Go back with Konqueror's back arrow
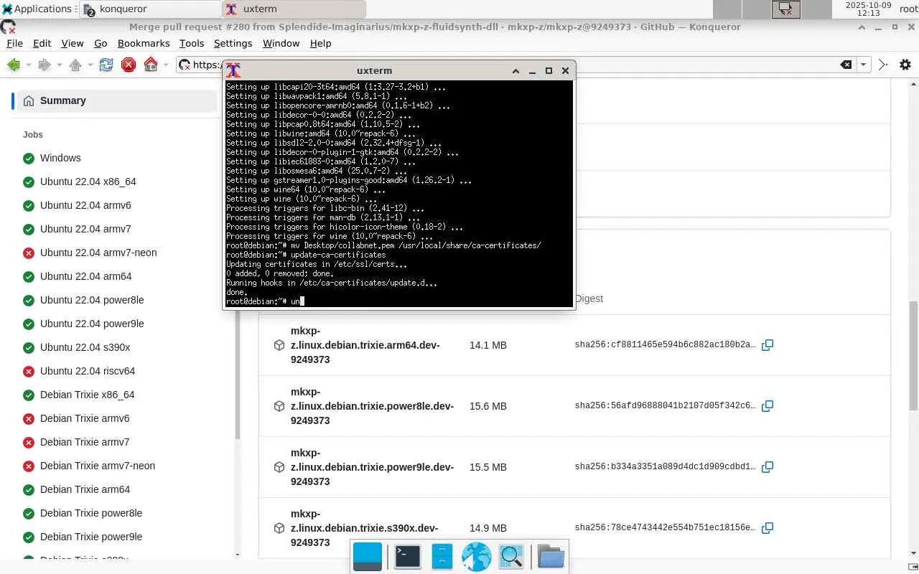The image size is (919, 574). coord(13,65)
